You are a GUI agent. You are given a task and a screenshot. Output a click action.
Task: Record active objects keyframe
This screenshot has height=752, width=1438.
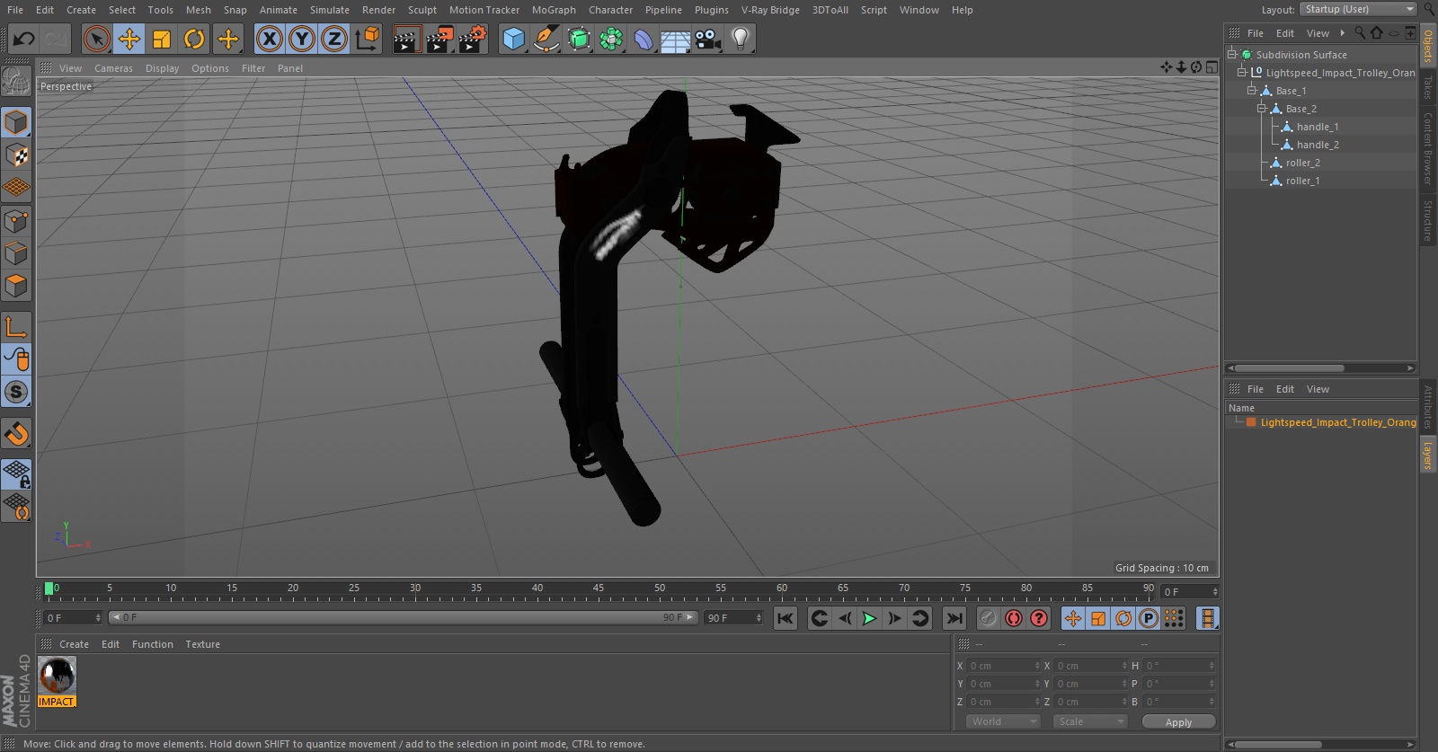(989, 618)
